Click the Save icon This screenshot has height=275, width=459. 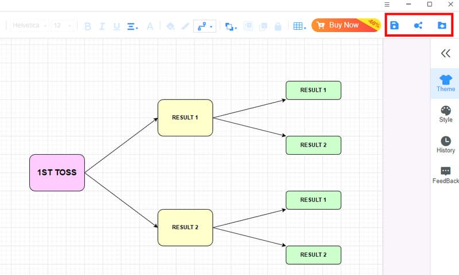[x=394, y=25]
